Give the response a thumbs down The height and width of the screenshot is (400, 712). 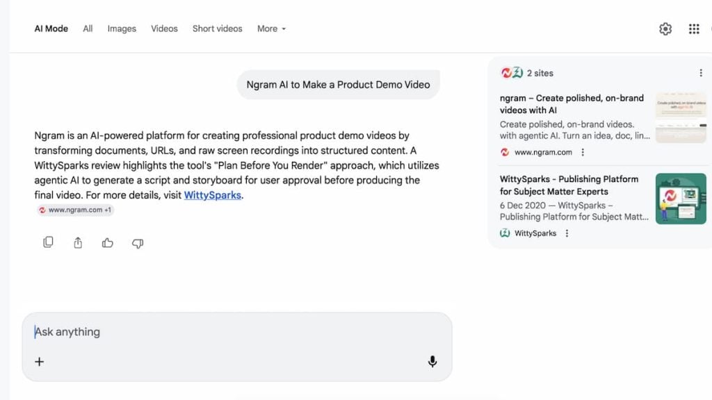tap(138, 242)
